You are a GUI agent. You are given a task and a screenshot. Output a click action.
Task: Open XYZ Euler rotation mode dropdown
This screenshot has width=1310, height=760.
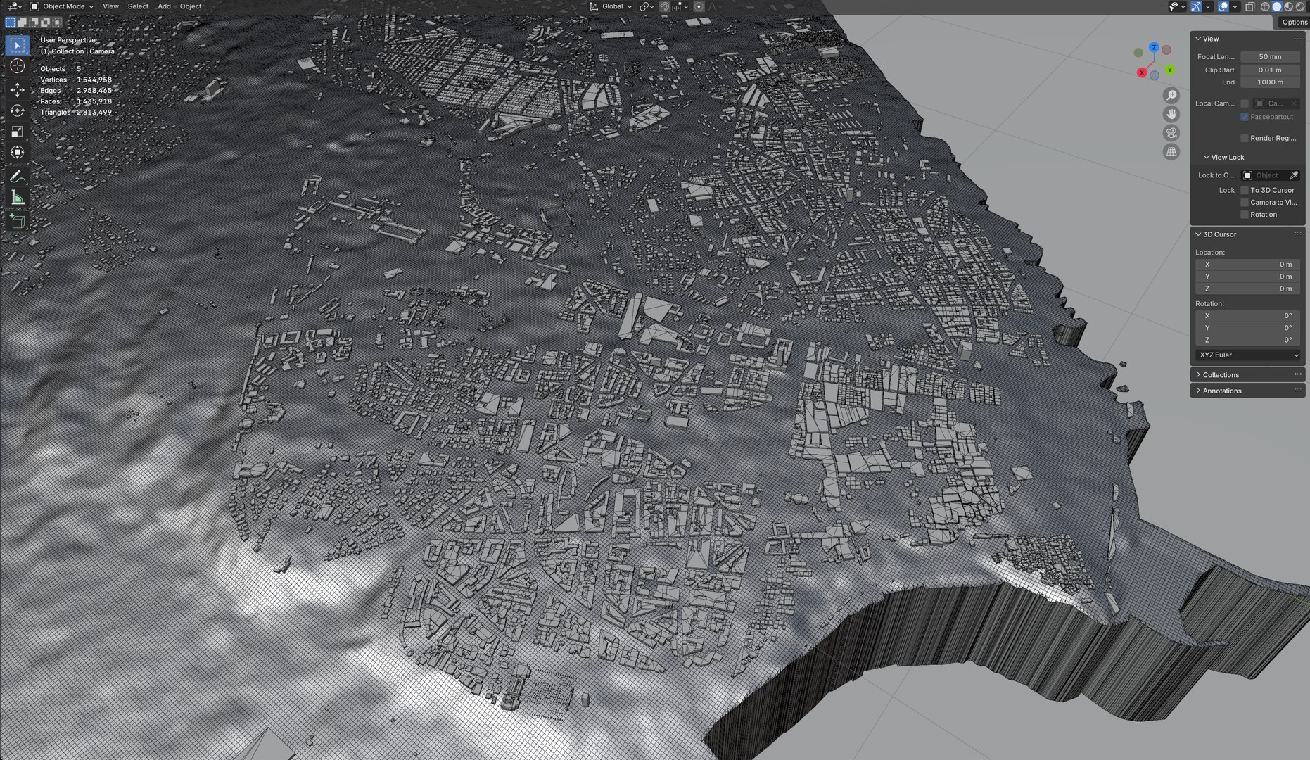click(x=1248, y=355)
